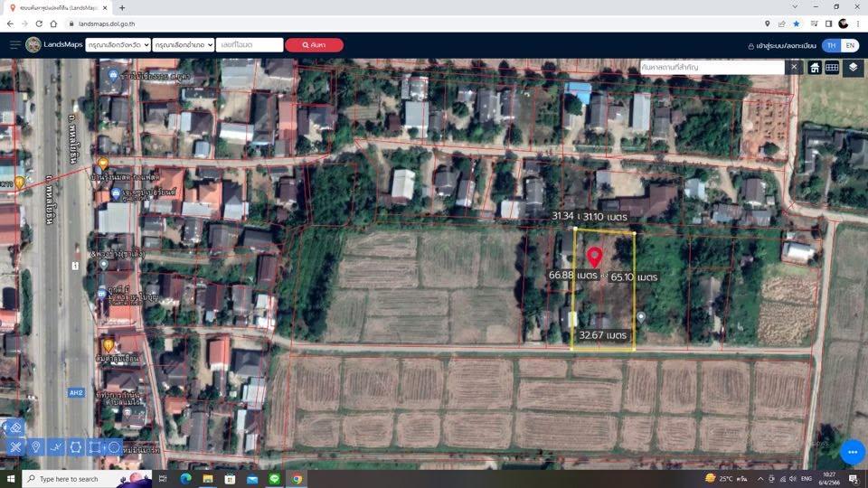This screenshot has height=488, width=868.
Task: Click the landsmaps.dol.go.th address bar
Action: click(x=107, y=23)
